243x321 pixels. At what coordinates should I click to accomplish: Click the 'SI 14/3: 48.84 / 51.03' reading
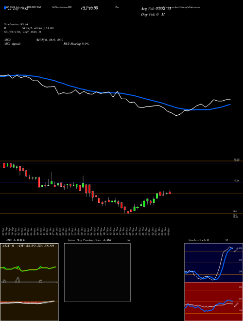tap(38, 28)
